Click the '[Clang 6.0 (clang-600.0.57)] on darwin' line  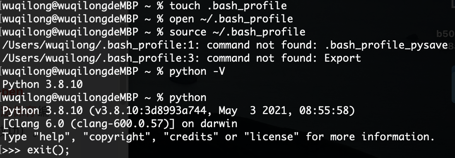coord(120,124)
